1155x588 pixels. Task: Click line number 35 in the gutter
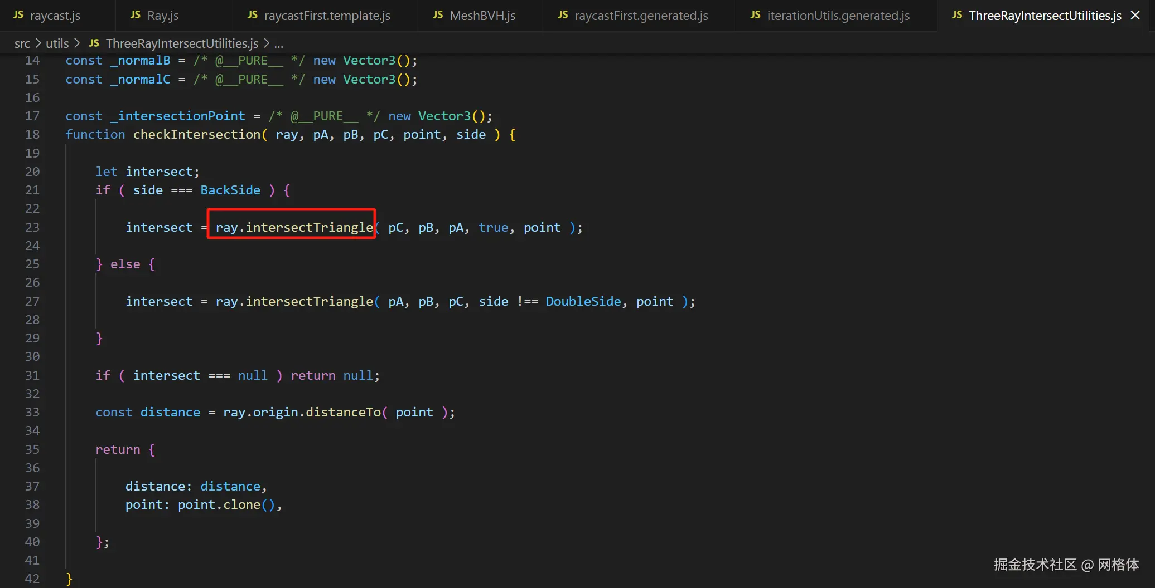(x=32, y=449)
